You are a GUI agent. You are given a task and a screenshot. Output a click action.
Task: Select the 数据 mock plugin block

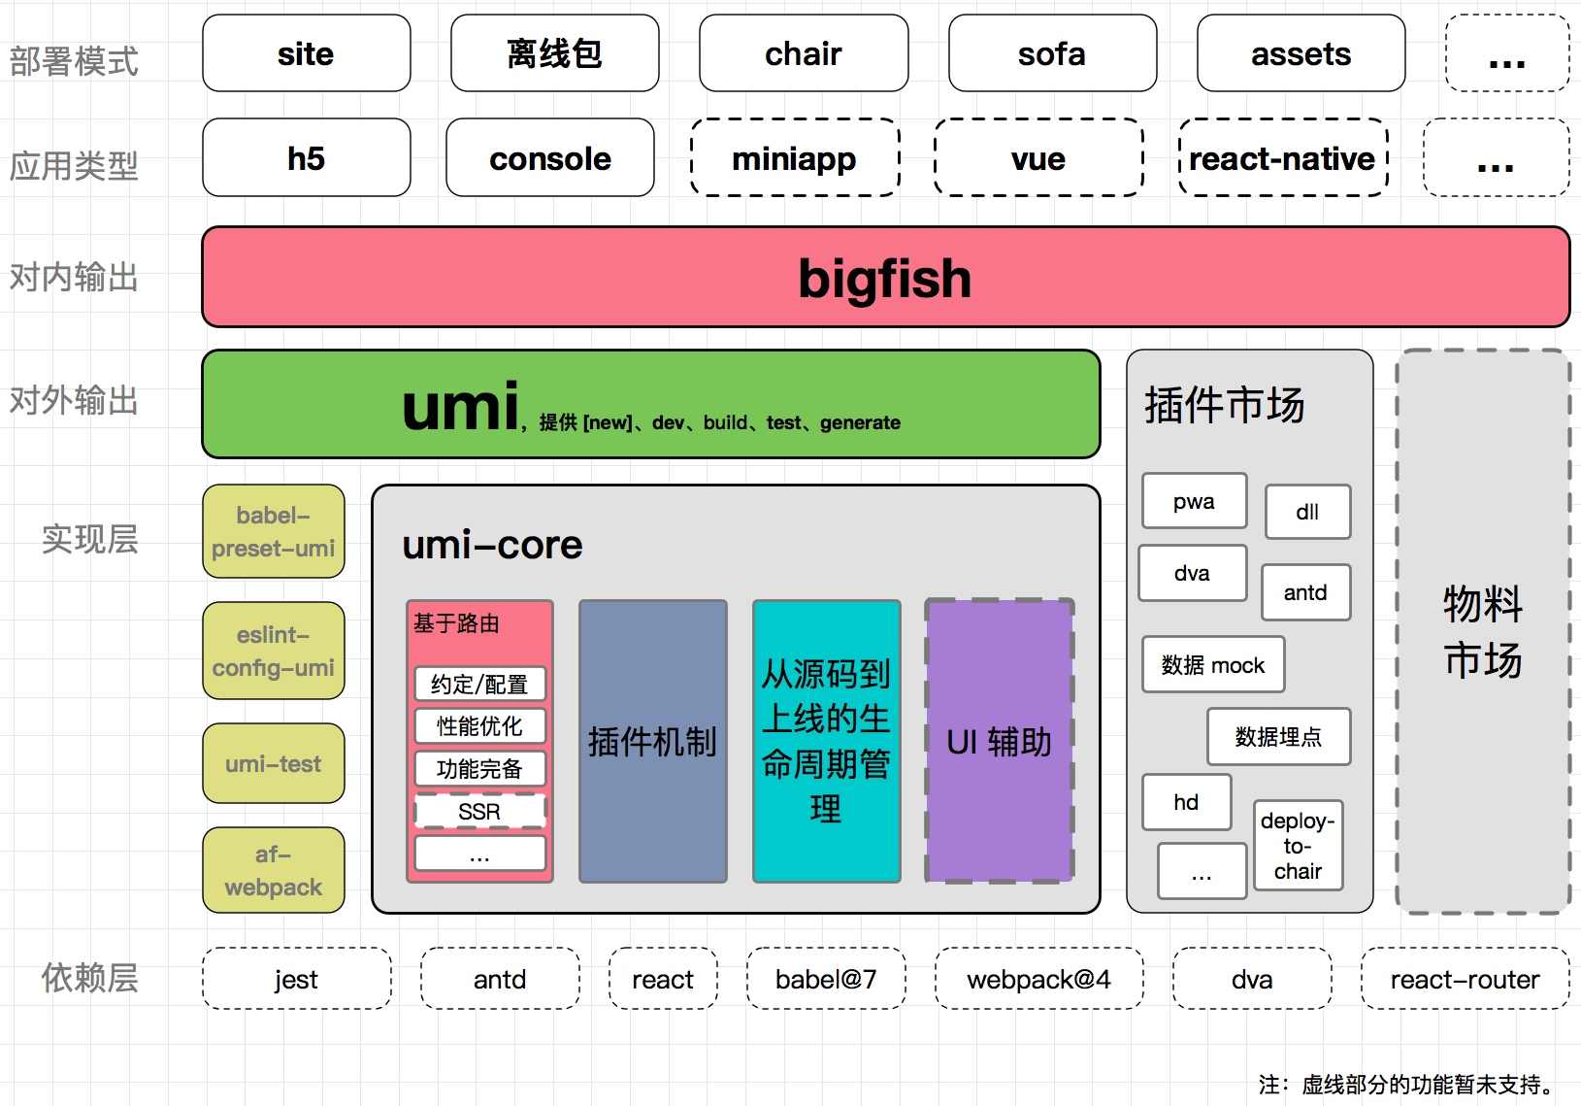tap(1212, 665)
